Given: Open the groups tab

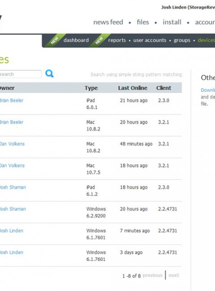Looking at the screenshot, I should (x=182, y=40).
